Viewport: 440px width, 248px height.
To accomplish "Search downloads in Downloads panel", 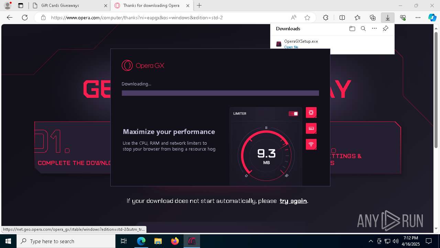I will coord(363,29).
